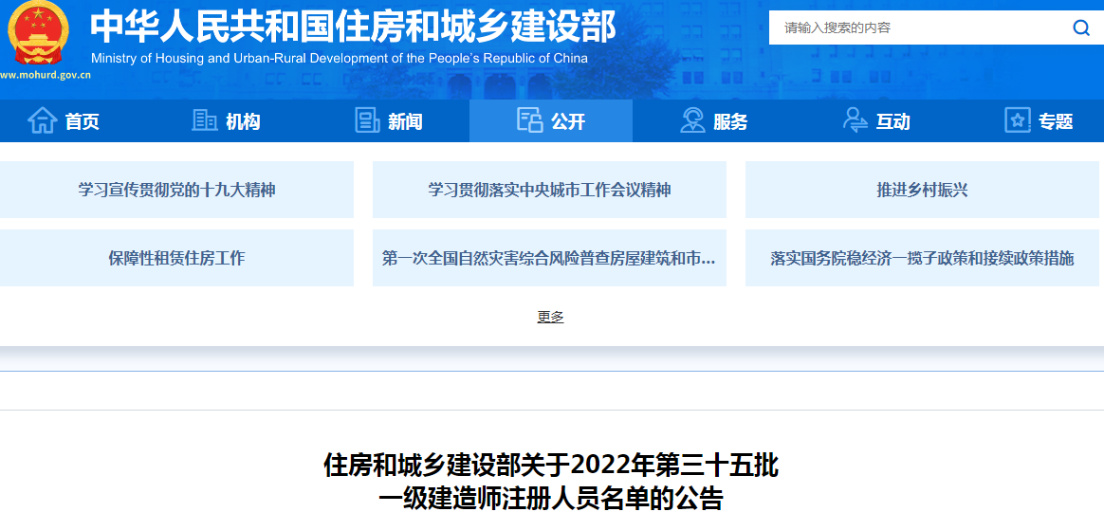The width and height of the screenshot is (1104, 512).
Task: Click the 互动 person-arrows icon
Action: 855,120
